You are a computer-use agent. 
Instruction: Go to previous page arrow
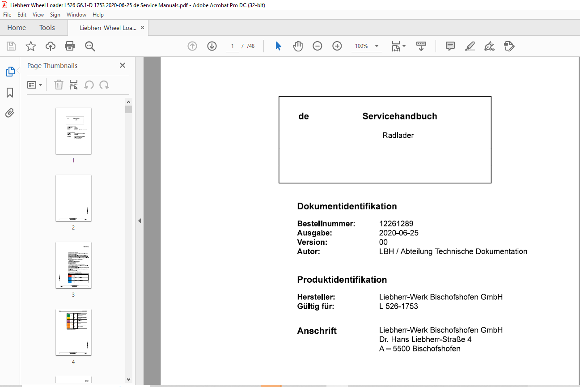tap(192, 46)
